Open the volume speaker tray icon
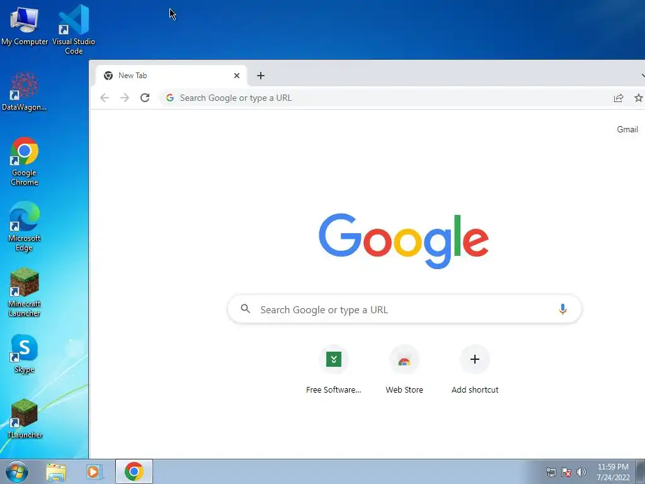645x484 pixels. (x=581, y=472)
